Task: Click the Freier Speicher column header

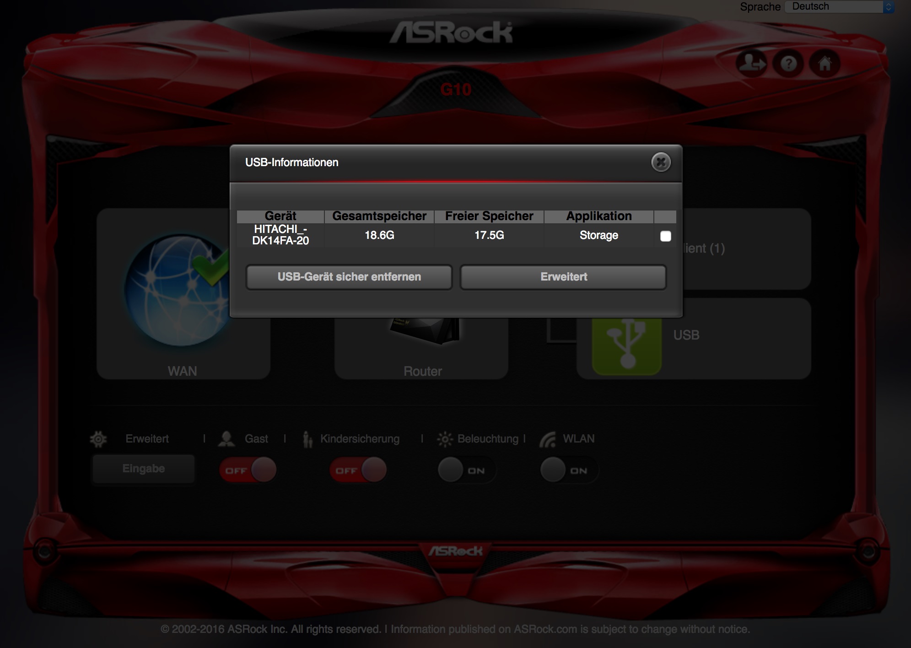Action: point(489,216)
